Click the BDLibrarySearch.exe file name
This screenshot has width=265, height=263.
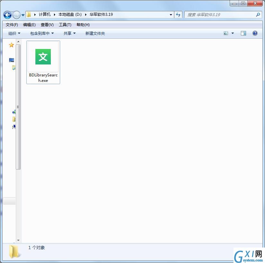[43, 78]
